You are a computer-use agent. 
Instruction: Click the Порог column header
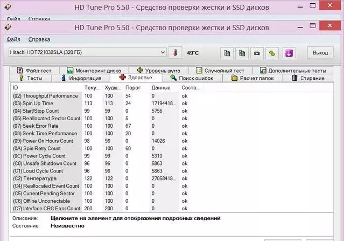(x=136, y=88)
